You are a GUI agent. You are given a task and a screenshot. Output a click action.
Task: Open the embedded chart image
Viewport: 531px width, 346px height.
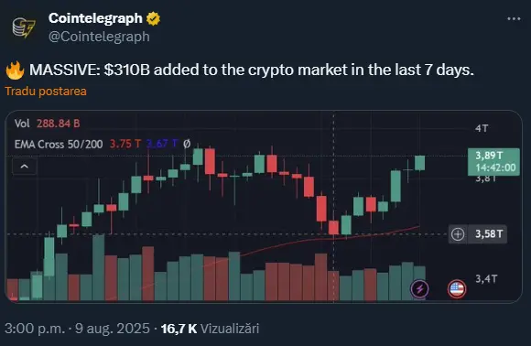[264, 207]
